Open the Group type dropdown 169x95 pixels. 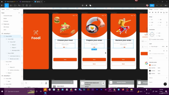[151, 17]
